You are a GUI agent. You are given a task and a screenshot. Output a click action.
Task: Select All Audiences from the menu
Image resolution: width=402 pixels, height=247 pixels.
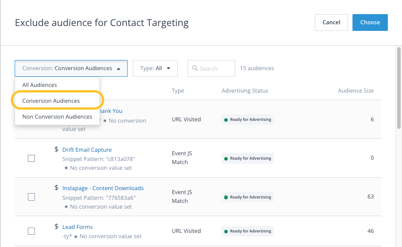coord(40,85)
